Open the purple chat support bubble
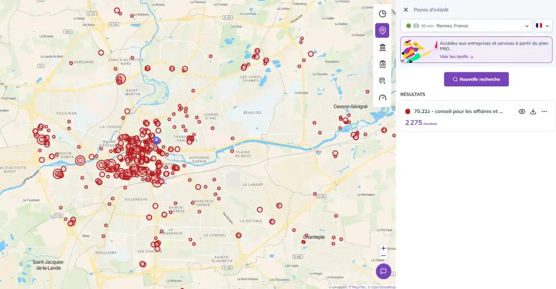The height and width of the screenshot is (289, 556). pyautogui.click(x=383, y=271)
